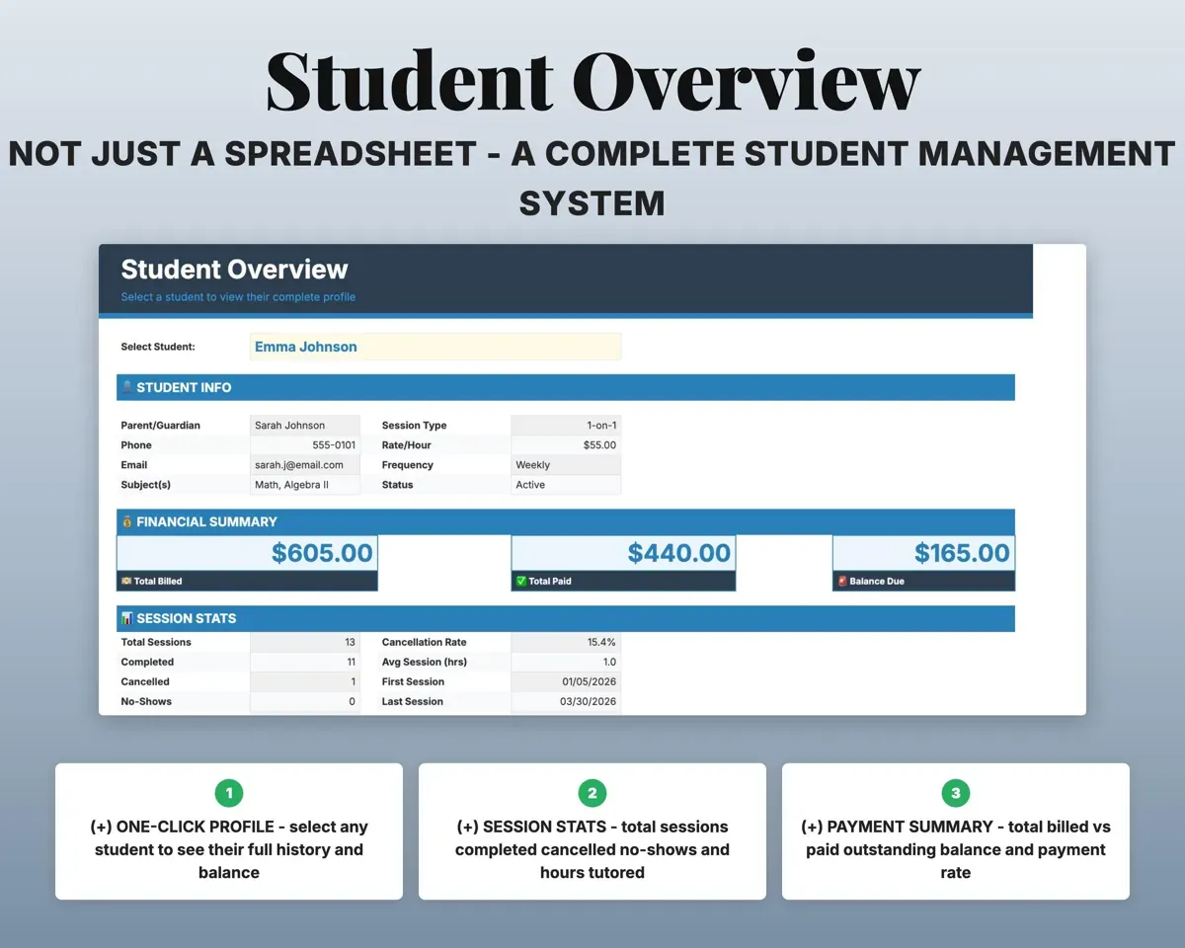The width and height of the screenshot is (1185, 948).
Task: Click the Parent/Guardian label
Action: point(160,426)
